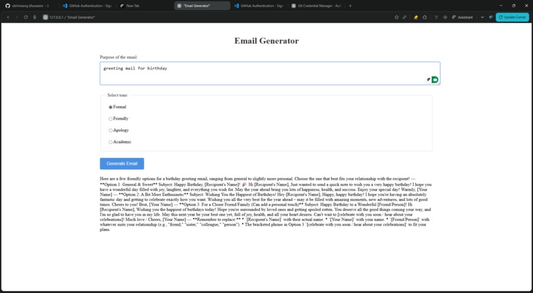
Task: Click the Generate Email button
Action: coord(122,163)
